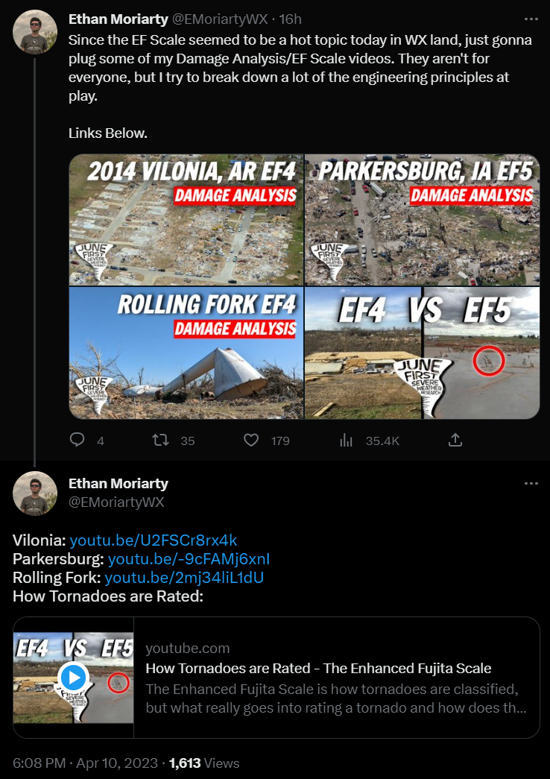
Task: Like the EF Scale tweet
Action: pyautogui.click(x=253, y=440)
